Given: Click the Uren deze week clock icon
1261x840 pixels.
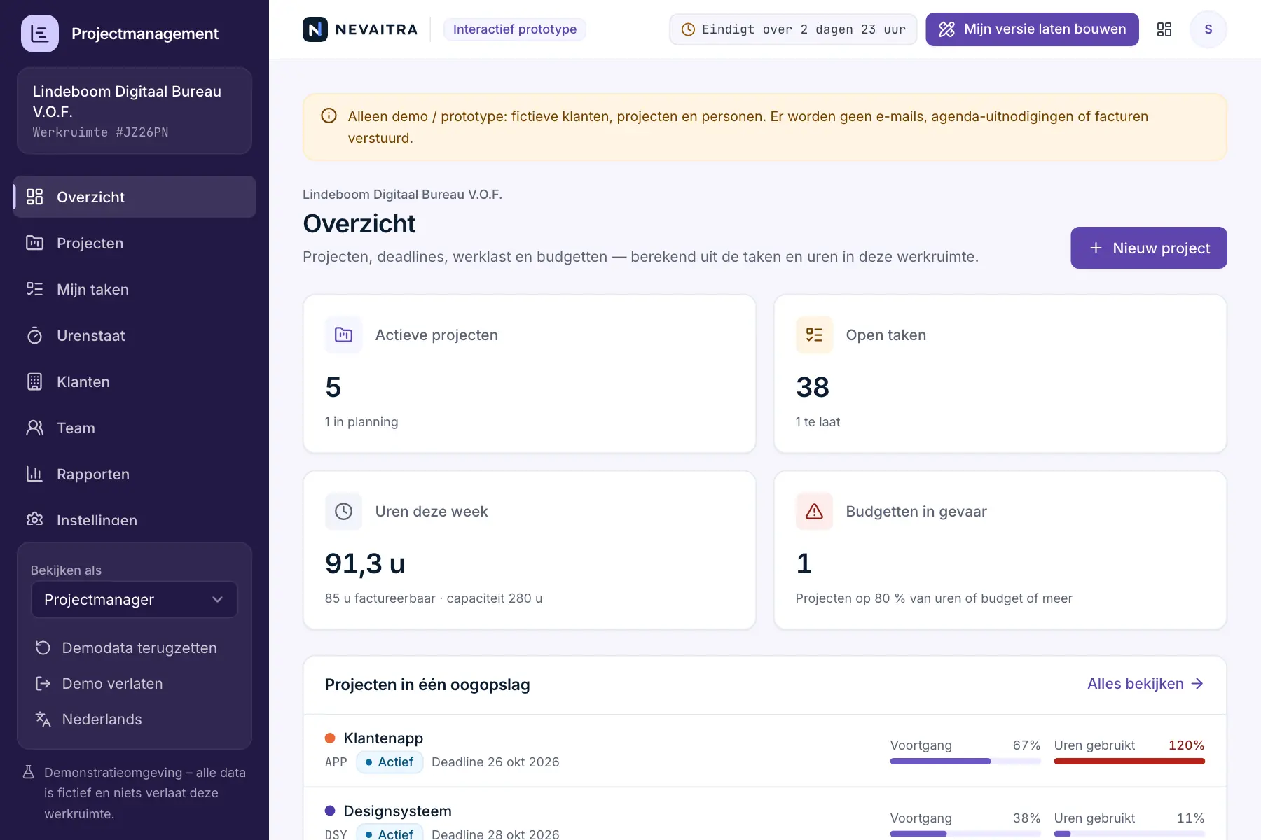Looking at the screenshot, I should (x=343, y=512).
